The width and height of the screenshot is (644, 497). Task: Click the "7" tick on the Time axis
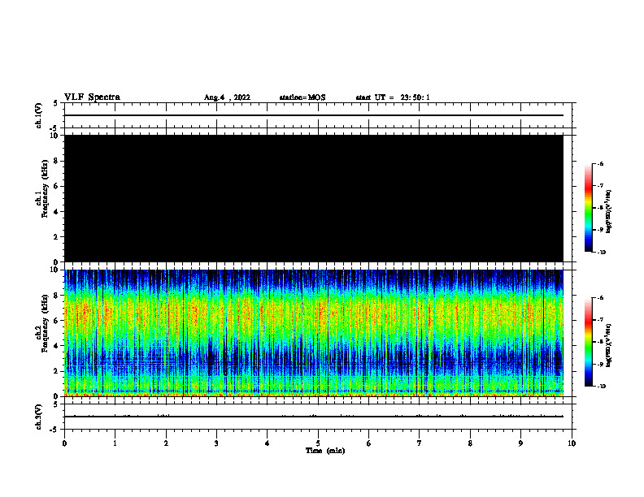tap(420, 443)
